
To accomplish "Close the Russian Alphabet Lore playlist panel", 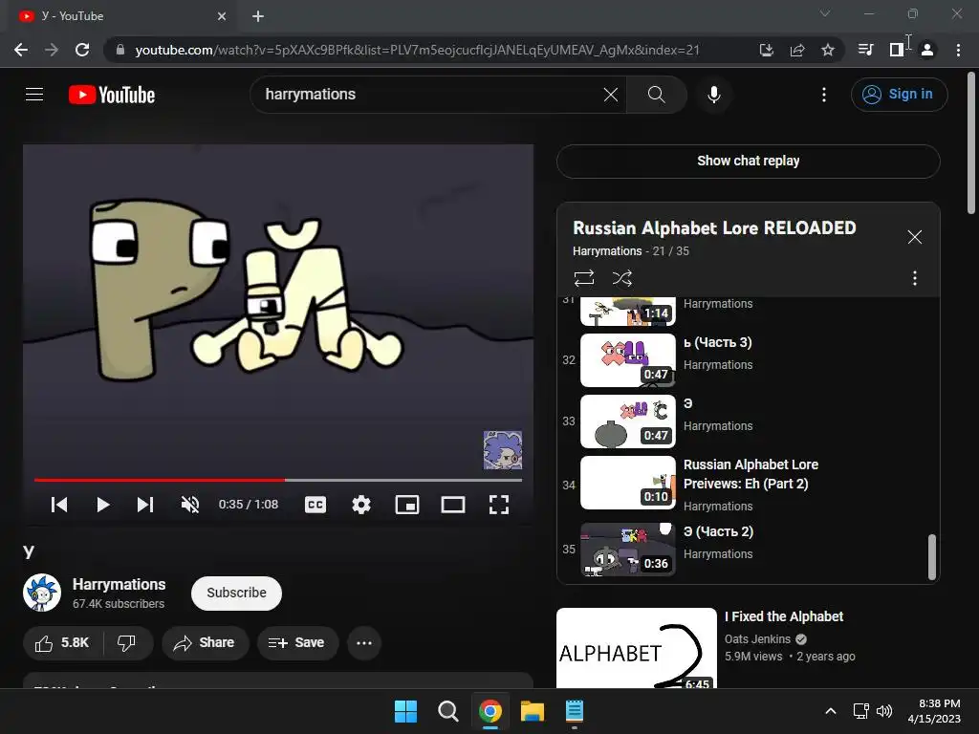I will point(914,237).
